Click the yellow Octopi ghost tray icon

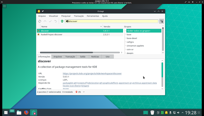coord(166,112)
